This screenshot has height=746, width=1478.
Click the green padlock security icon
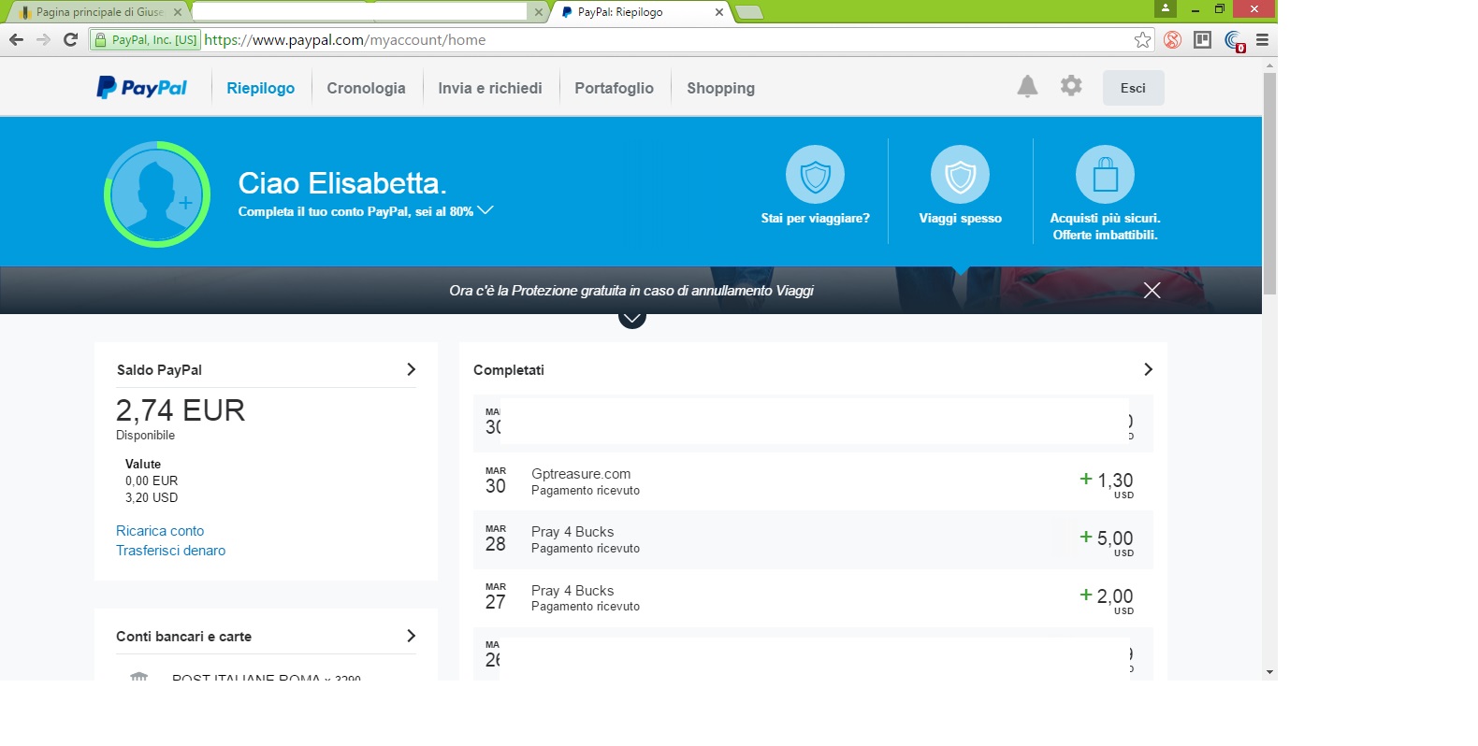tap(100, 39)
